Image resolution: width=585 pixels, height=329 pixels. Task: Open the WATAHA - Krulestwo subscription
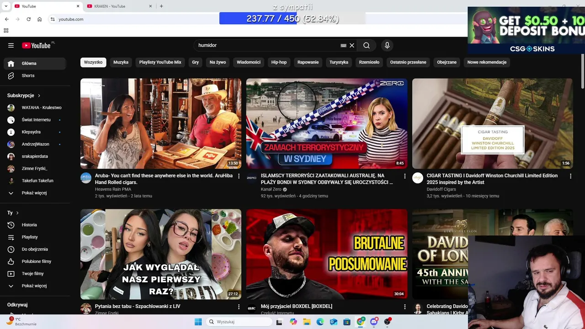click(x=36, y=108)
